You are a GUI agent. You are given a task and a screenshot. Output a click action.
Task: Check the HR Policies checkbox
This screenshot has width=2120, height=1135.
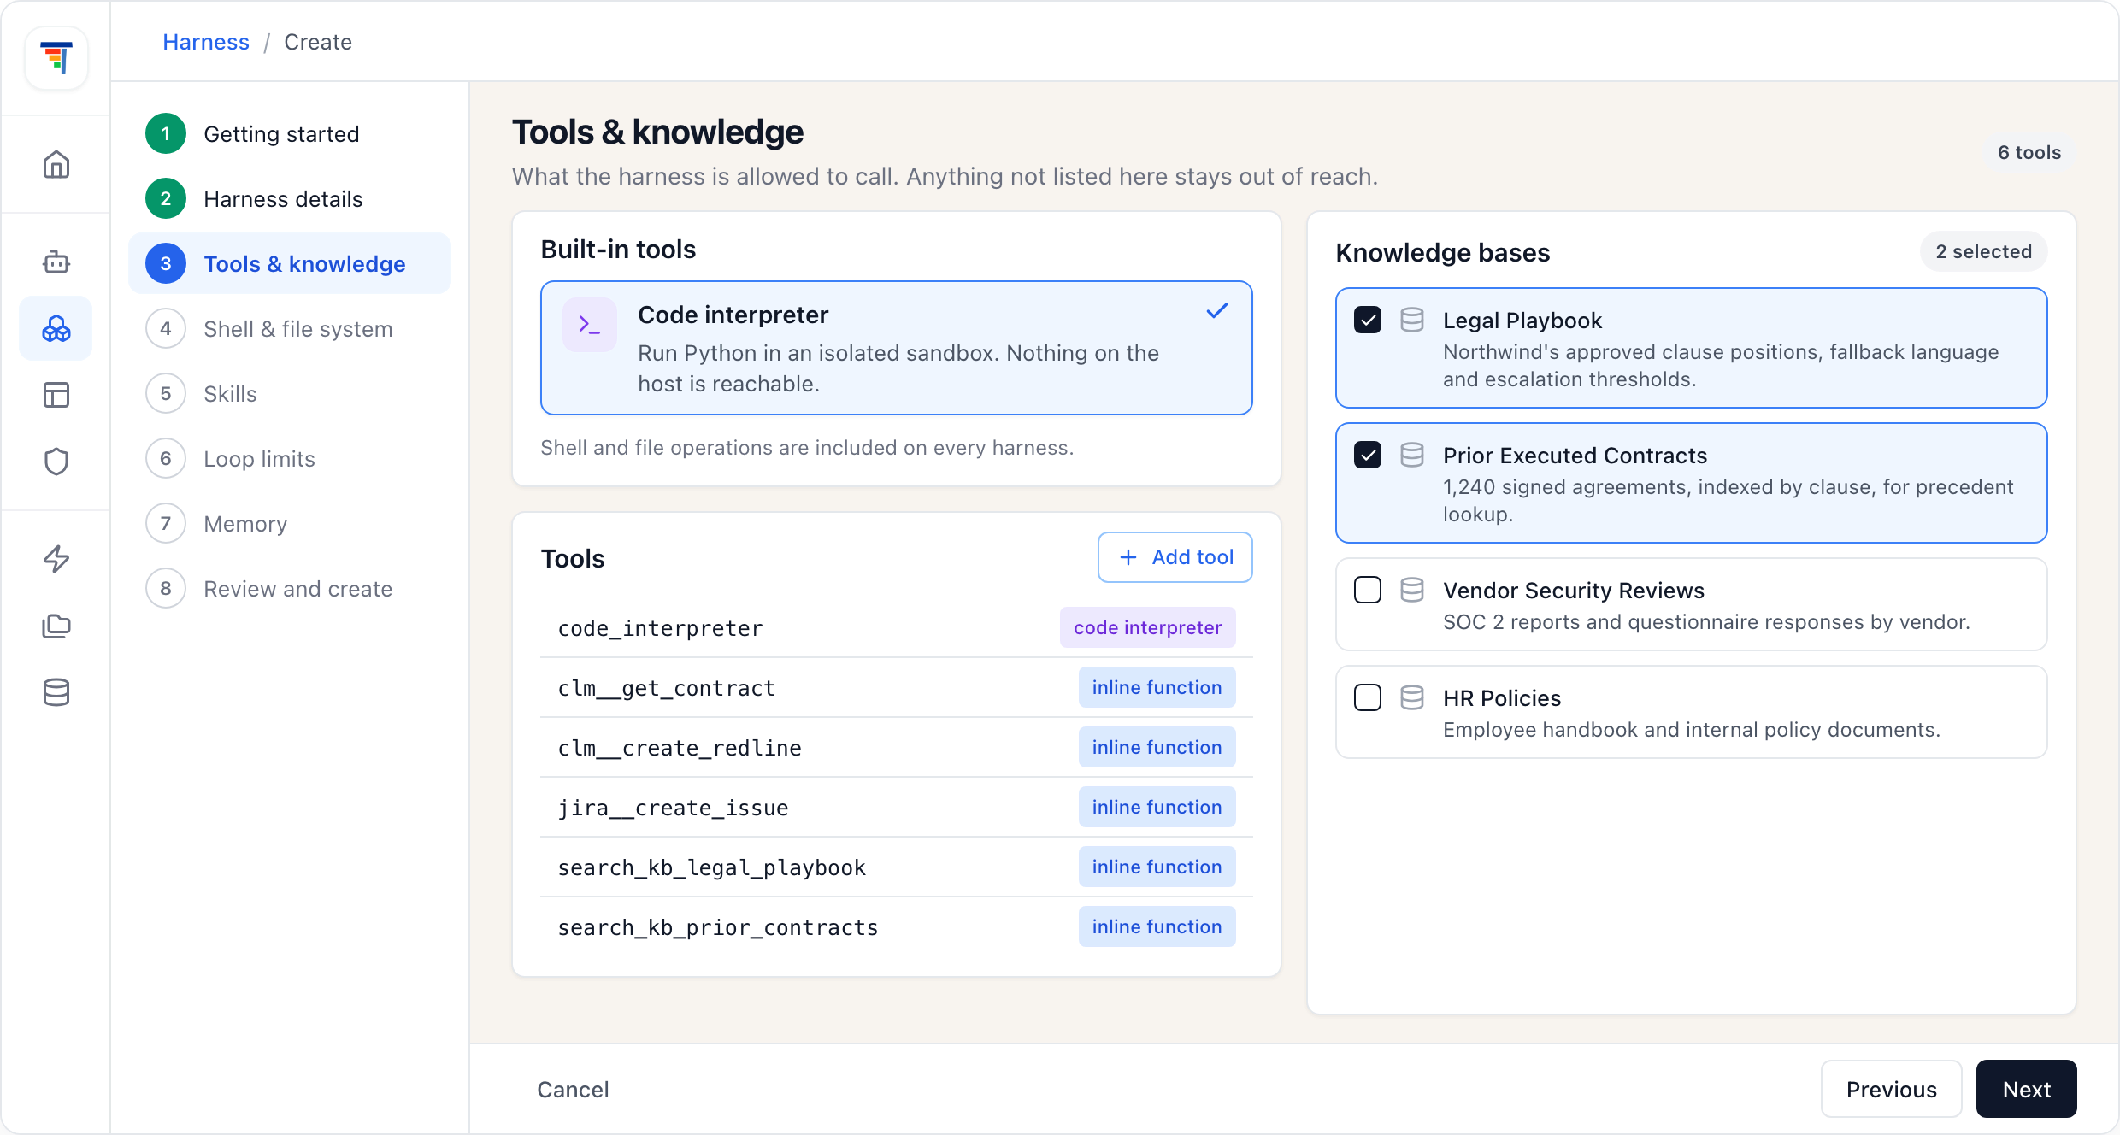(x=1368, y=697)
